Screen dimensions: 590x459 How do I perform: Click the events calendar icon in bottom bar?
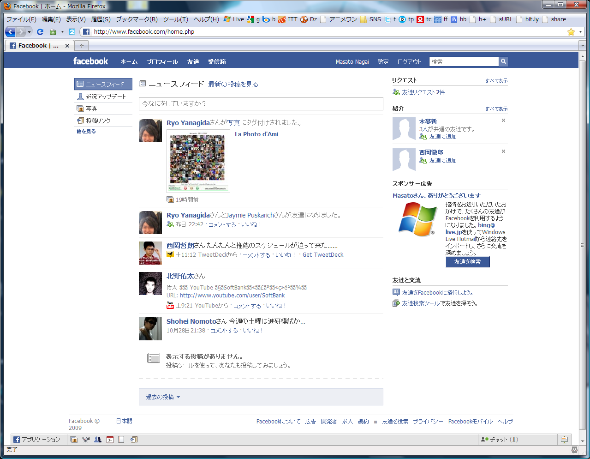point(110,440)
